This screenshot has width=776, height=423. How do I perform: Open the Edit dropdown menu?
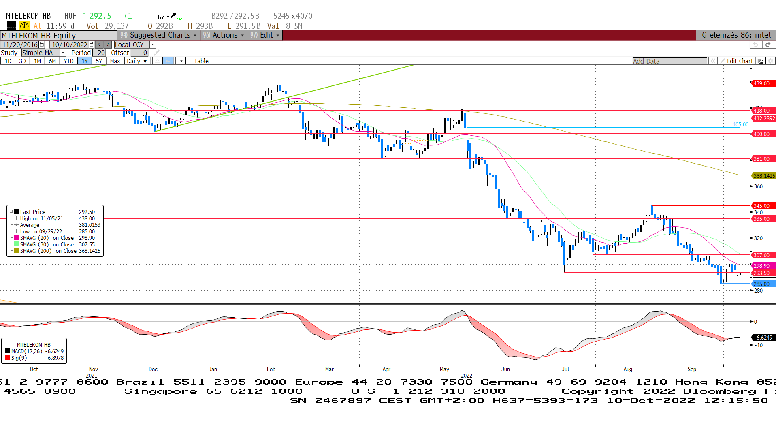pyautogui.click(x=264, y=35)
